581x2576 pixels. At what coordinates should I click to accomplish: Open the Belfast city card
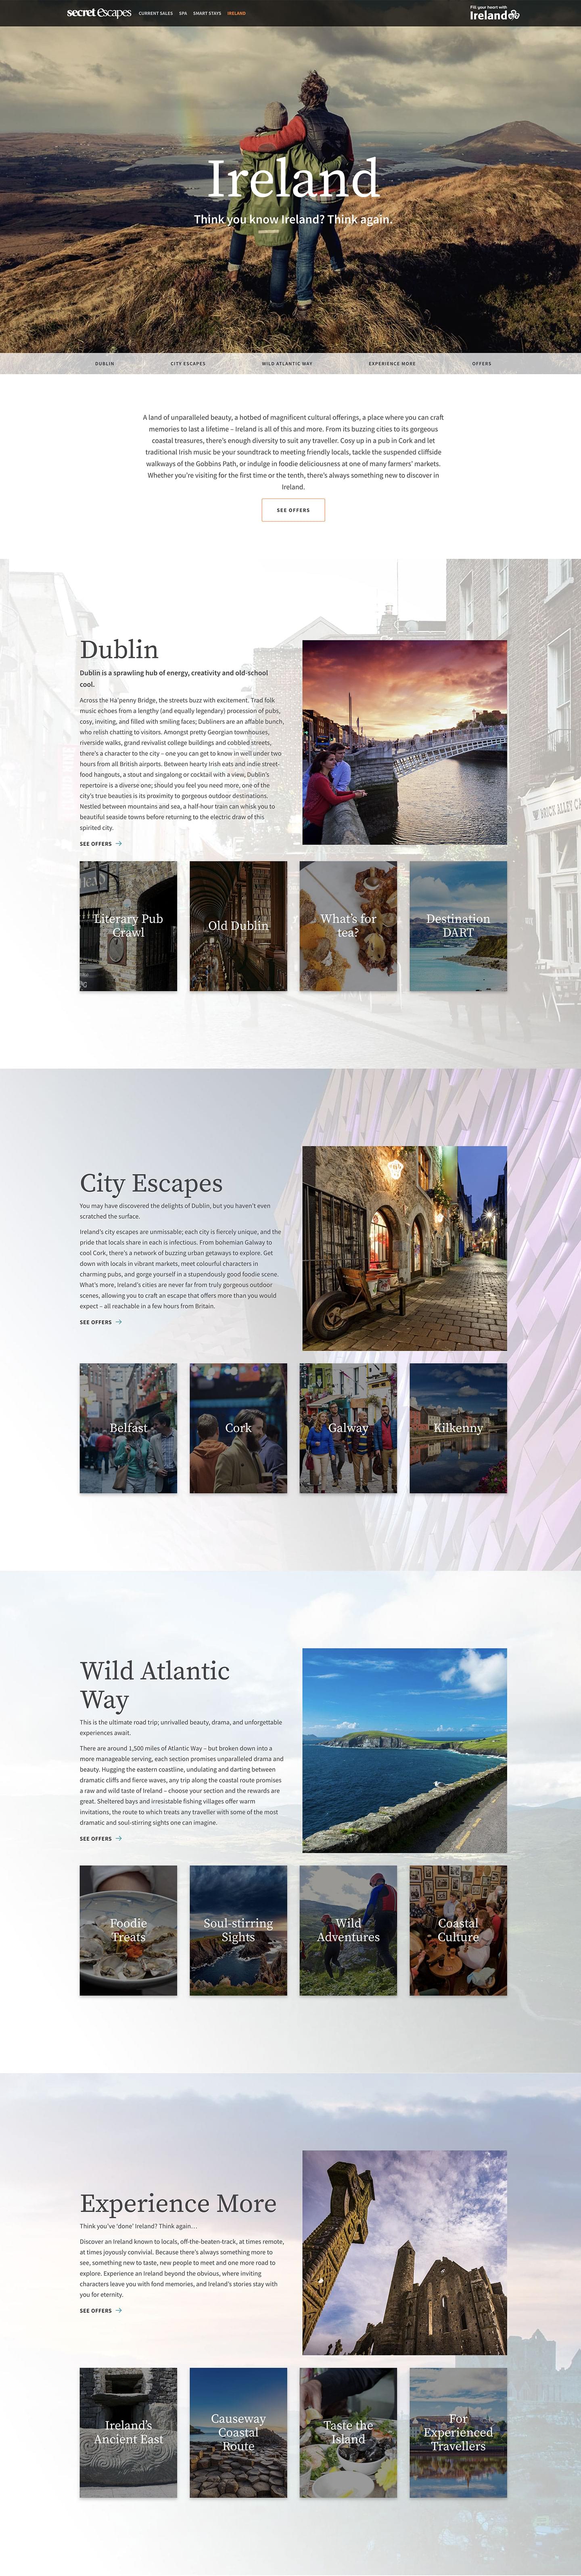pos(128,1428)
